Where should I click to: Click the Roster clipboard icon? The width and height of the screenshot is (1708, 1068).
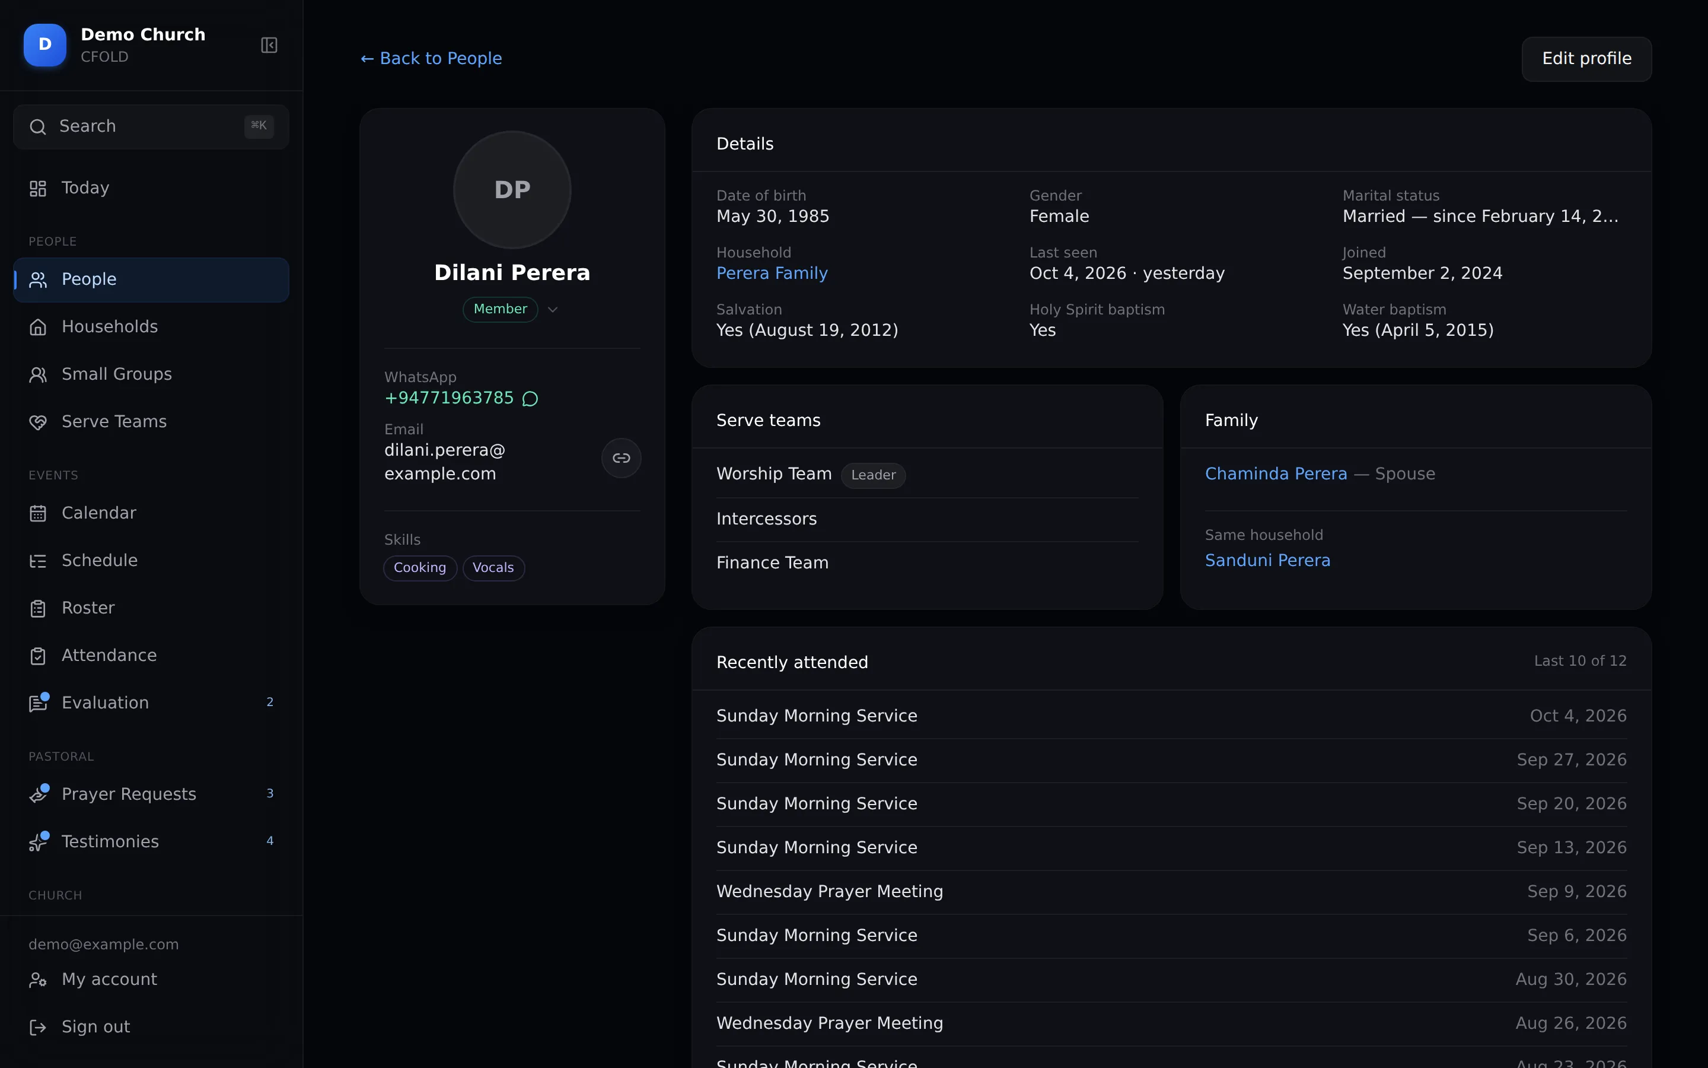38,608
